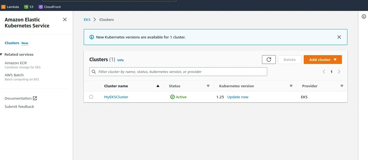
Task: Focus the filter cluster search field
Action: 181,72
